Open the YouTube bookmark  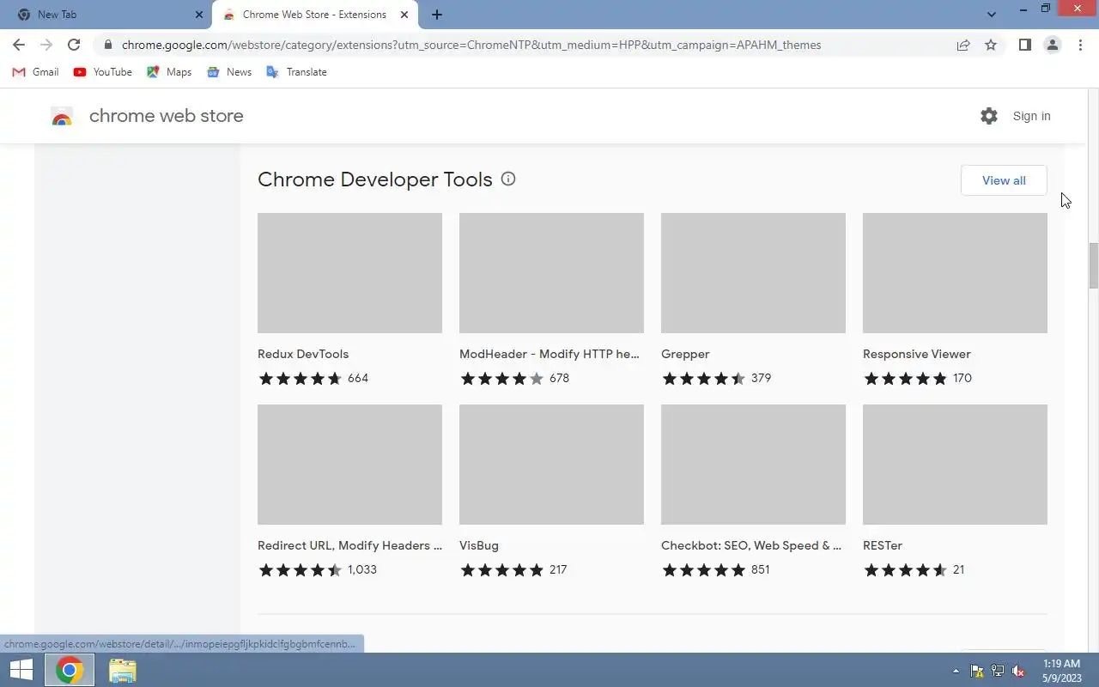click(x=102, y=72)
